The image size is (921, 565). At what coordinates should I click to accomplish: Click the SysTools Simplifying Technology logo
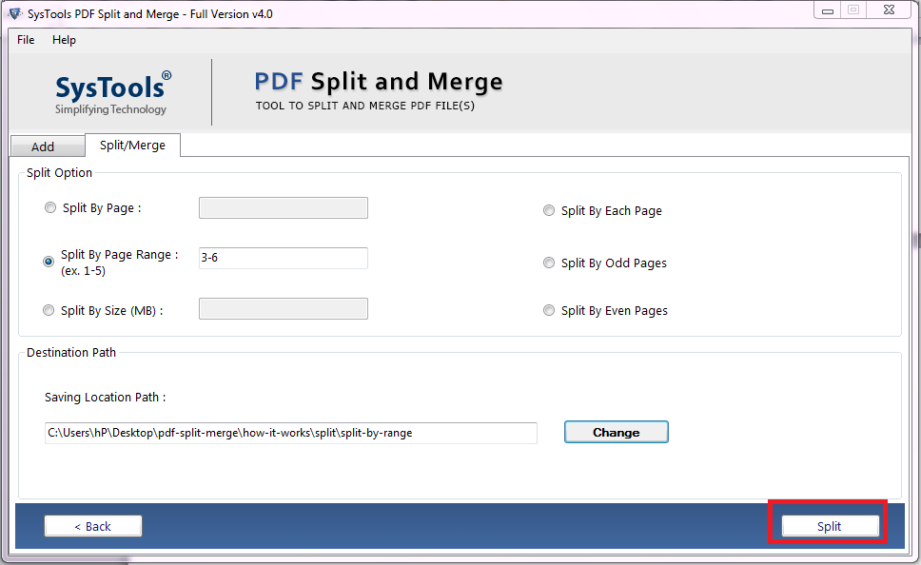pyautogui.click(x=111, y=93)
